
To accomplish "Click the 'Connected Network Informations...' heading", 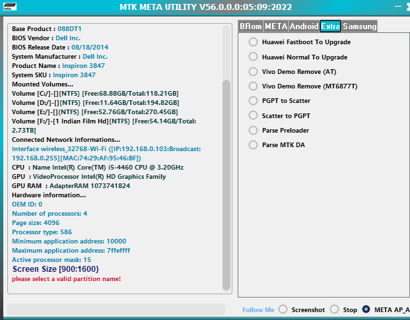I will coord(66,140).
